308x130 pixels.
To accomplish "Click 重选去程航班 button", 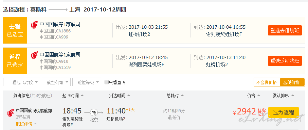I will tap(285, 30).
